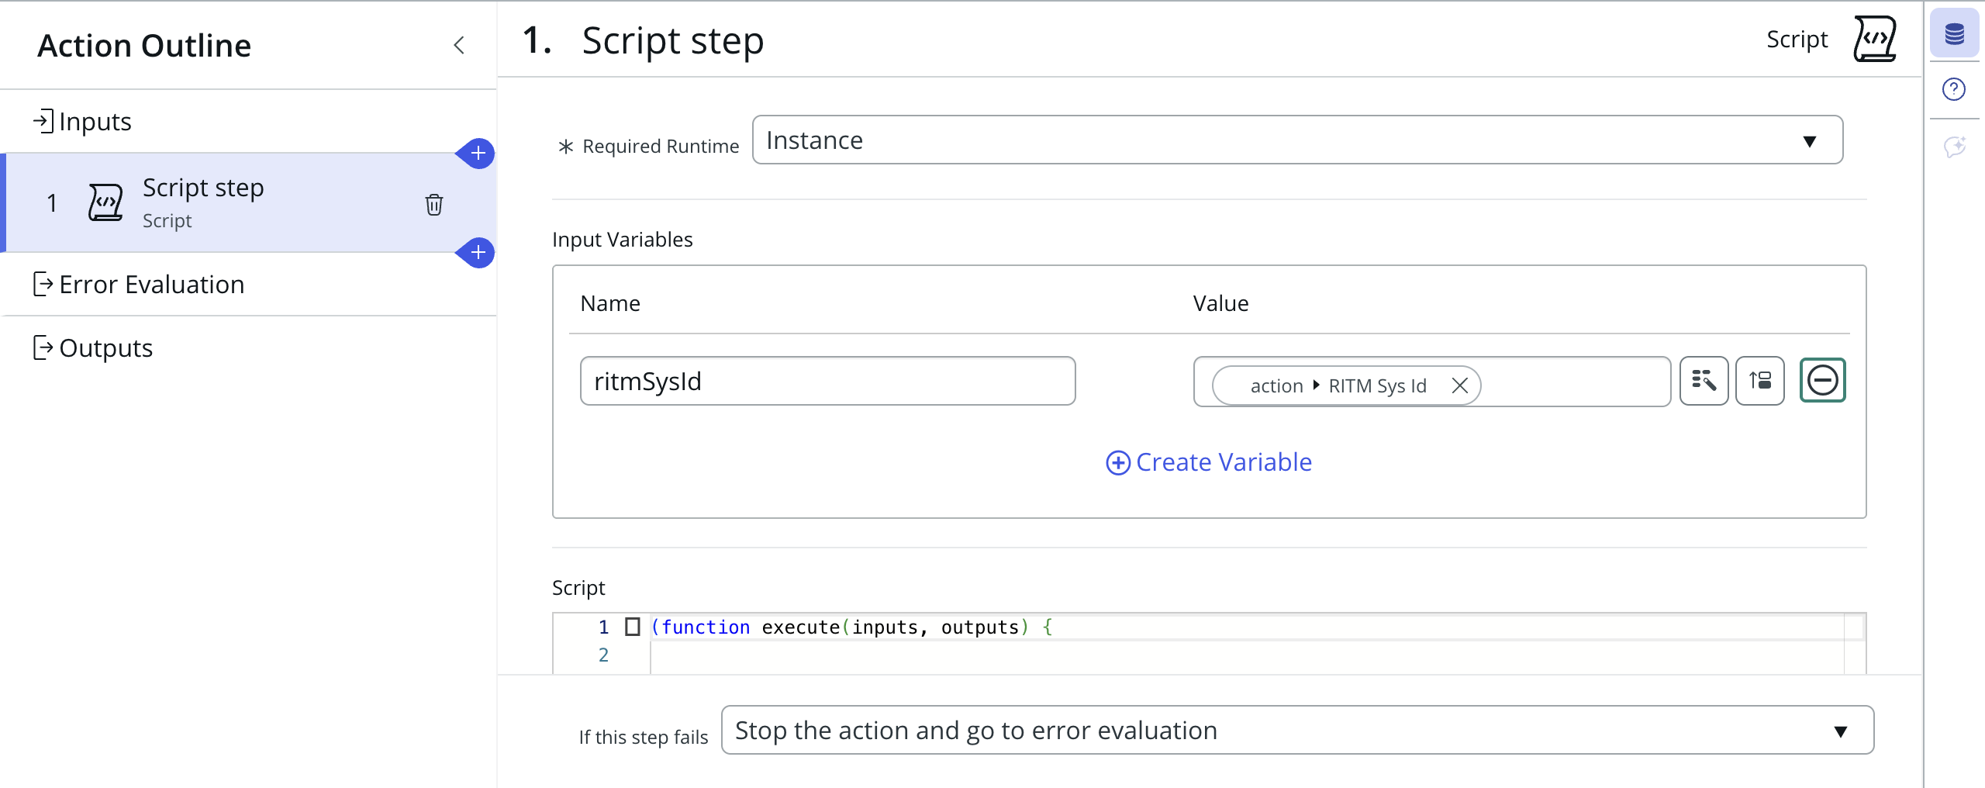Image resolution: width=1985 pixels, height=788 pixels.
Task: Collapse the Action Outline panel
Action: click(x=459, y=45)
